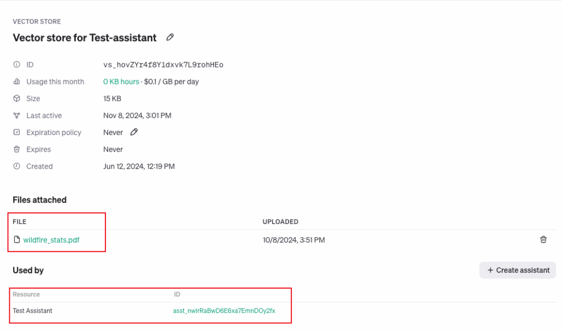The width and height of the screenshot is (562, 331).
Task: Select the vector store ID text
Action: (x=163, y=65)
